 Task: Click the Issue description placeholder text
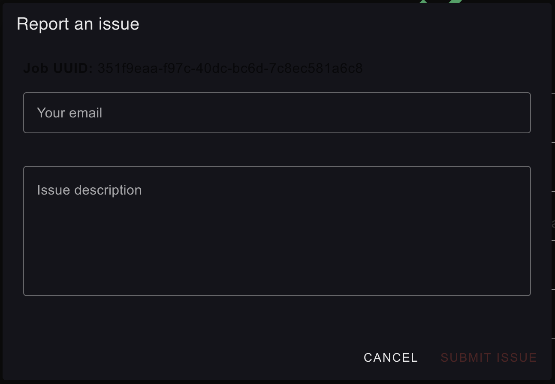(89, 190)
